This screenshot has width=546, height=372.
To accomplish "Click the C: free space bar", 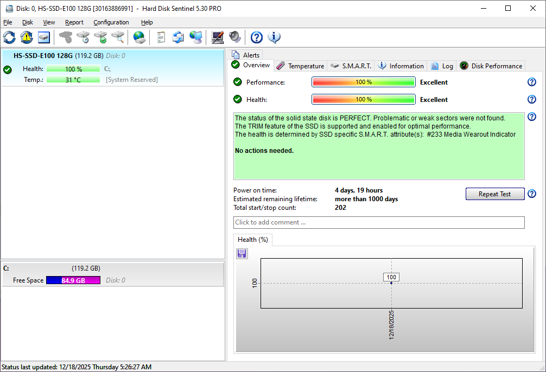I will [x=73, y=280].
